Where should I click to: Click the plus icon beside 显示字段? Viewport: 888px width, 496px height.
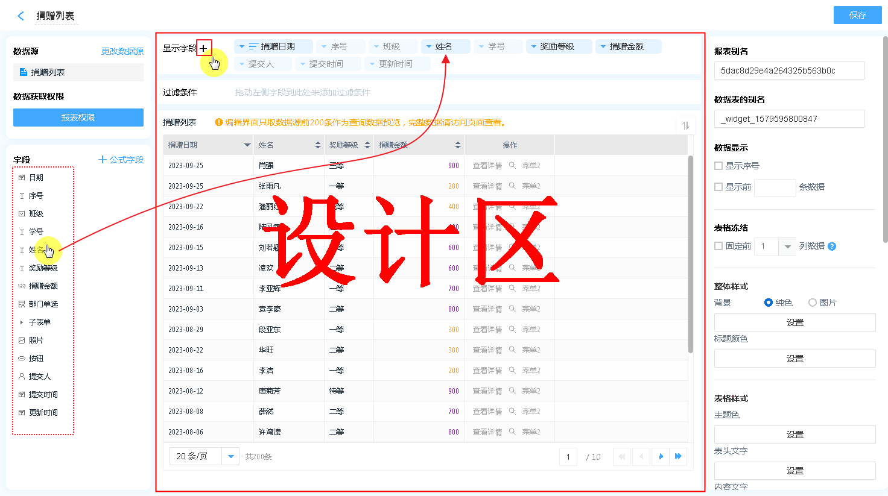[x=204, y=48]
